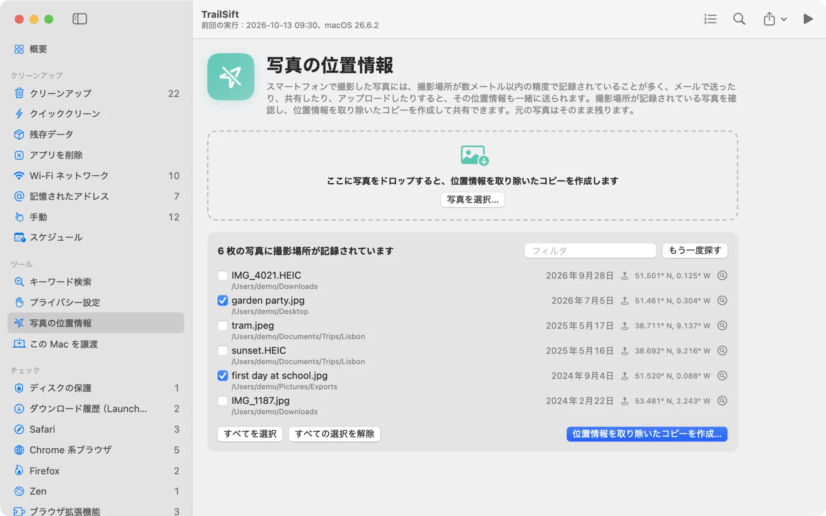
Task: Click すべてを選択 button
Action: [x=250, y=434]
